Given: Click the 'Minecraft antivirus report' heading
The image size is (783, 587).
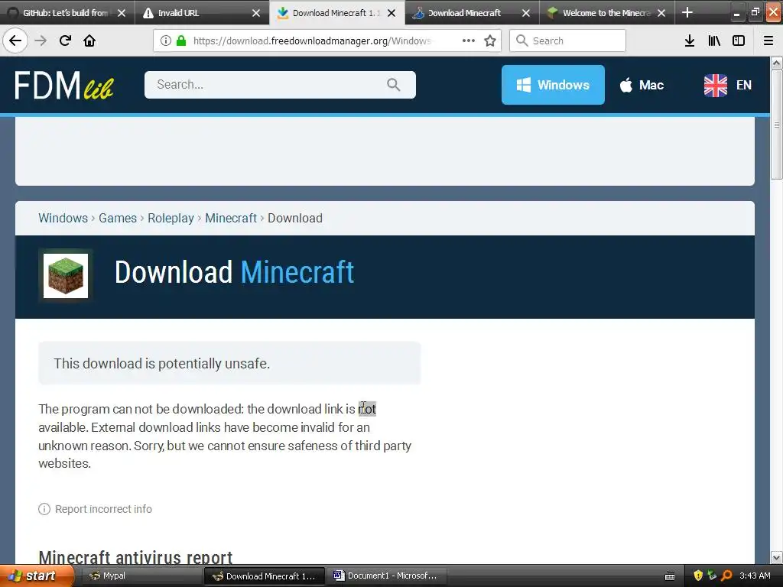Looking at the screenshot, I should pyautogui.click(x=136, y=557).
